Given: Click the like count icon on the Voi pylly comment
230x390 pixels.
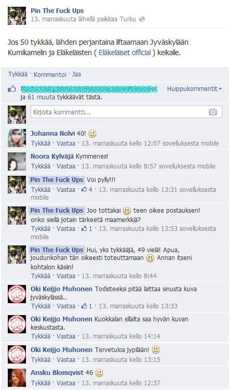Looking at the screenshot, I should click(84, 189).
